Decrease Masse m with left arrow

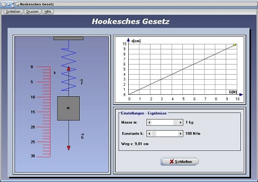(x=149, y=123)
